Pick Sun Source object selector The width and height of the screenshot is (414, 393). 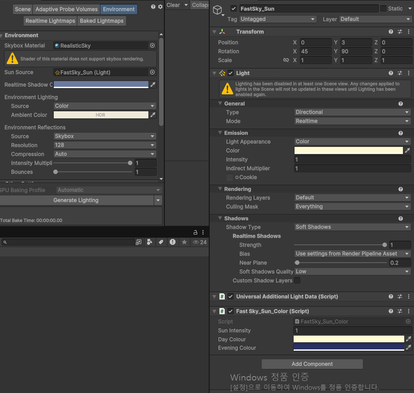(x=152, y=72)
